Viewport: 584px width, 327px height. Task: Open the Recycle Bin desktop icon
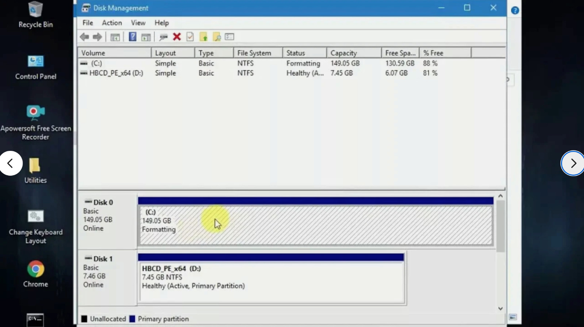[35, 15]
